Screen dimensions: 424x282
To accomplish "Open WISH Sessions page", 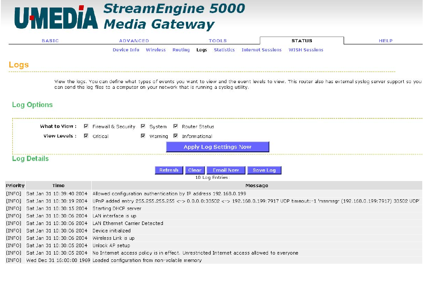I will coord(306,50).
